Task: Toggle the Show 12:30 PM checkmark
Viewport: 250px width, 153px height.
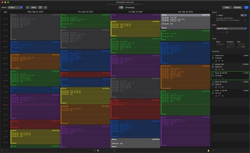Action: pos(213,82)
